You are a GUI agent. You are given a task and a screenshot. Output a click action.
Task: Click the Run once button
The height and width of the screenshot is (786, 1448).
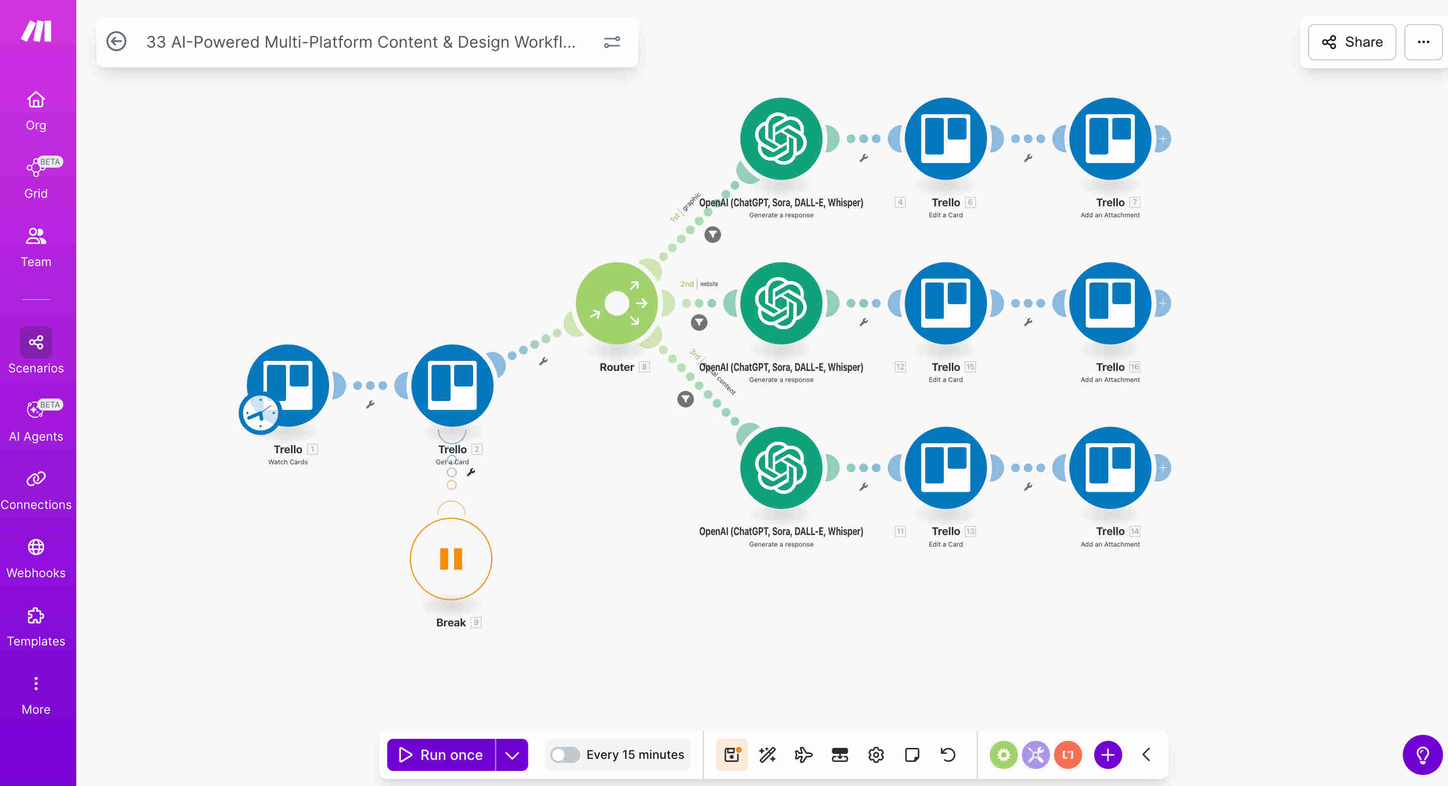(441, 754)
